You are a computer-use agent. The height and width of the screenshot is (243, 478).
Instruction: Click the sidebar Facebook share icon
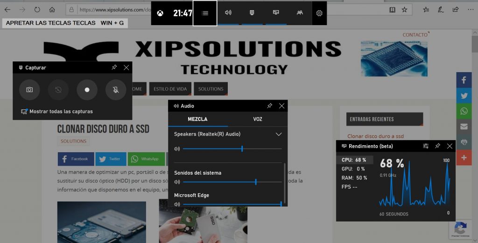coord(464,80)
